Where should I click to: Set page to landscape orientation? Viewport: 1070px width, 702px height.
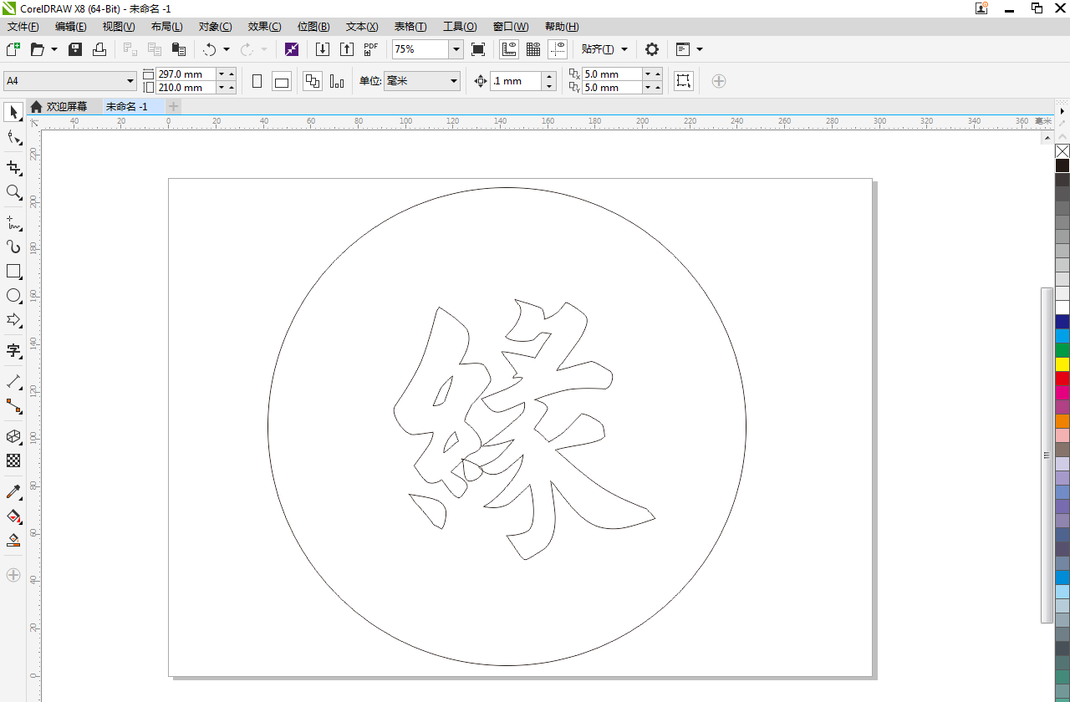pyautogui.click(x=282, y=81)
